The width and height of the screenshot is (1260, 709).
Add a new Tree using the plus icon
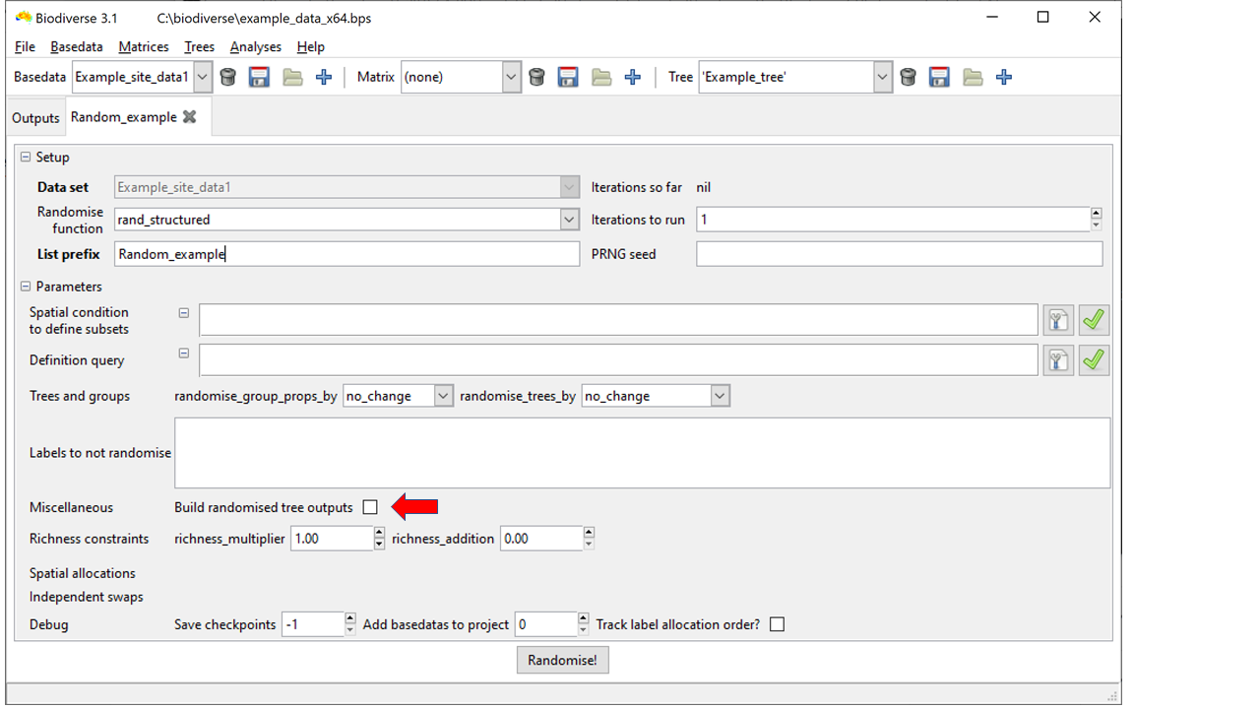(1003, 76)
